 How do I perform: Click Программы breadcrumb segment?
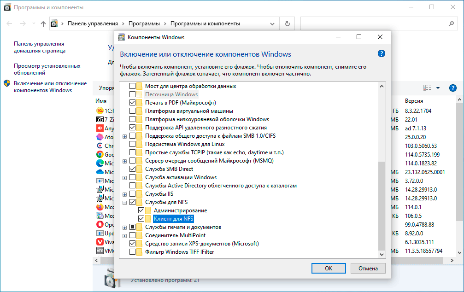[144, 23]
